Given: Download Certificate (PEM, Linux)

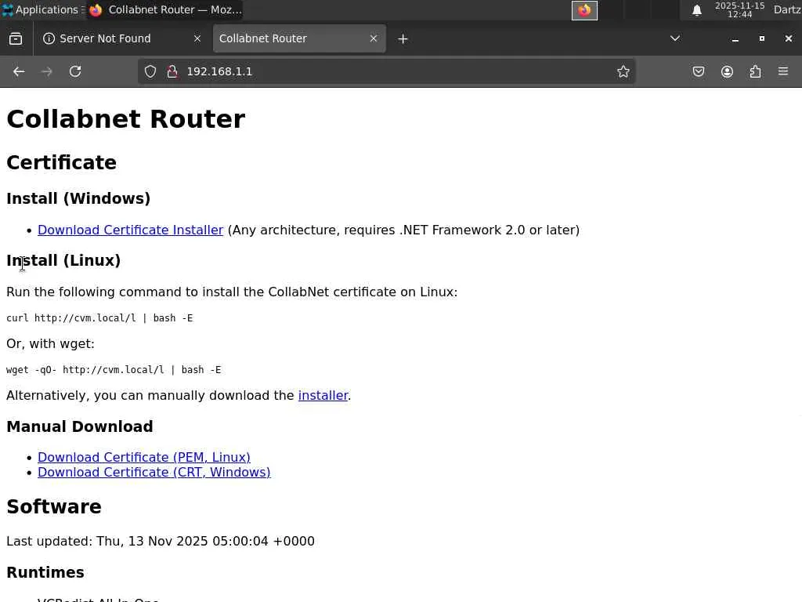Looking at the screenshot, I should (144, 457).
